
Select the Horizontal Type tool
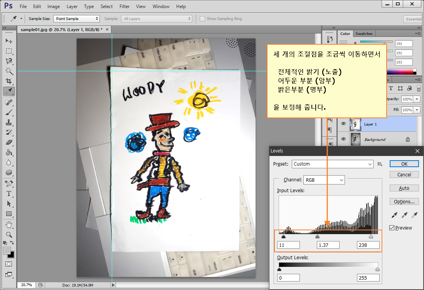[9, 193]
